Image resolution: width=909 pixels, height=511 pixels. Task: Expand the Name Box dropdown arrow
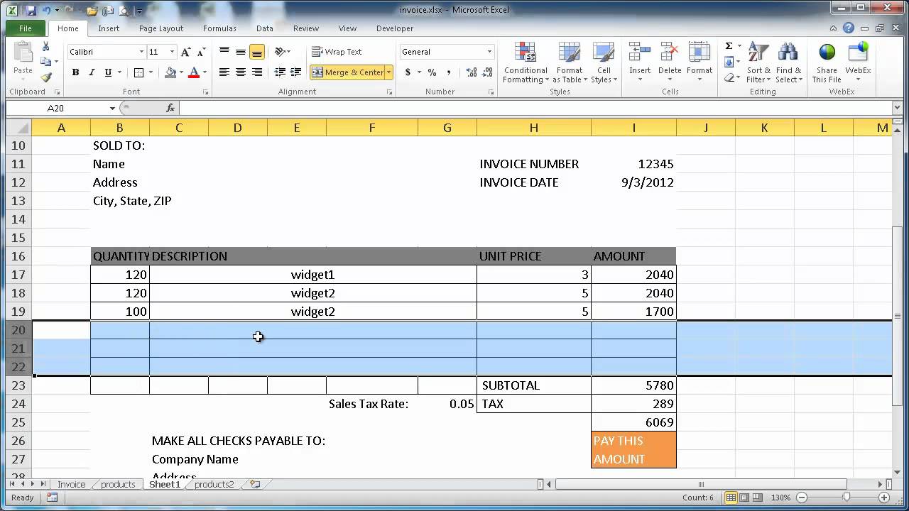[x=112, y=108]
